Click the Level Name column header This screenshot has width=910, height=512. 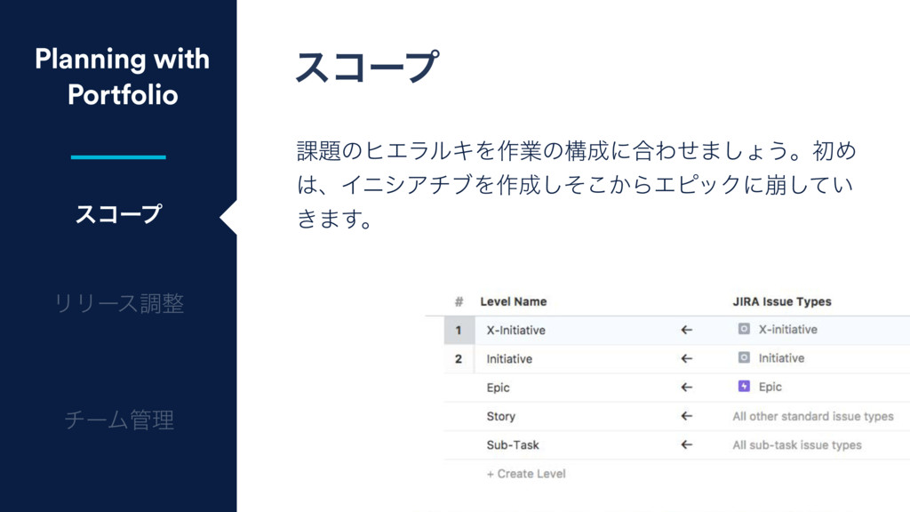pyautogui.click(x=513, y=301)
